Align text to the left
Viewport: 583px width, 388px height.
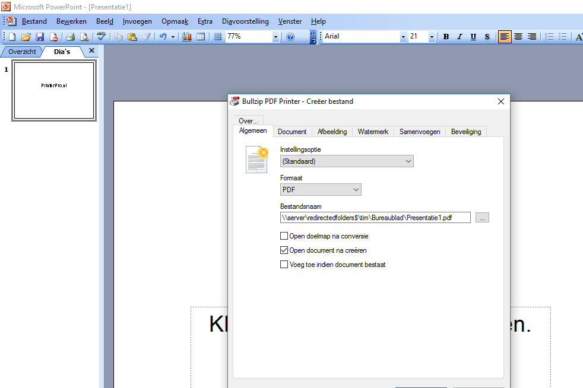tap(505, 36)
